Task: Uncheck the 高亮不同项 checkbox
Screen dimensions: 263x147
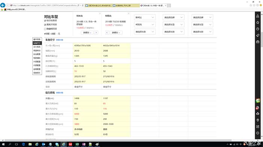Action: (45, 25)
